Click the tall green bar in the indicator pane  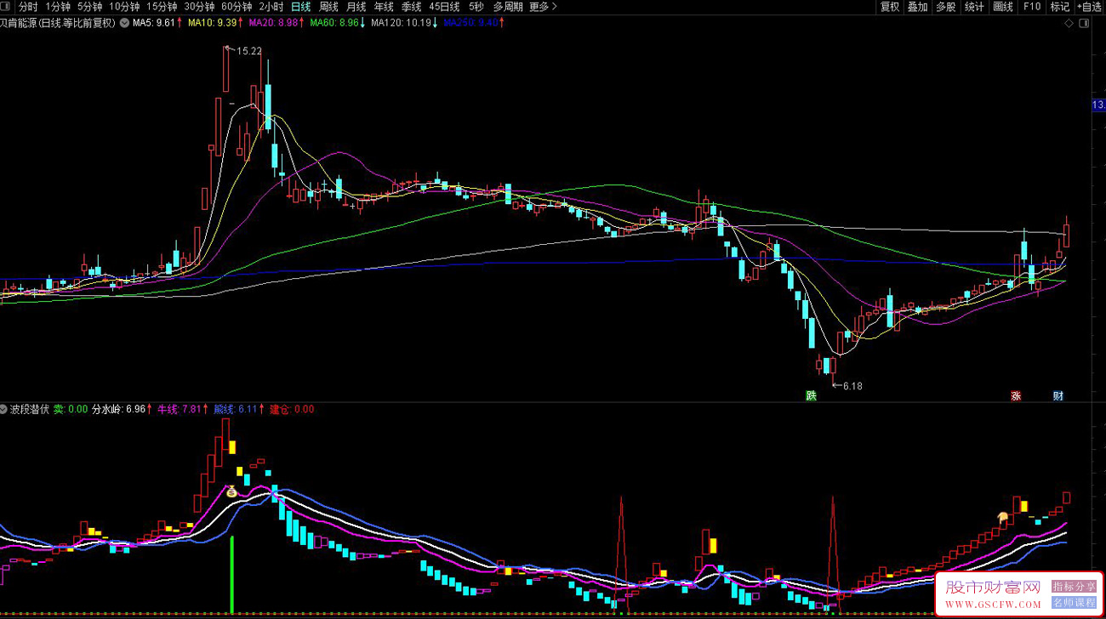[231, 574]
